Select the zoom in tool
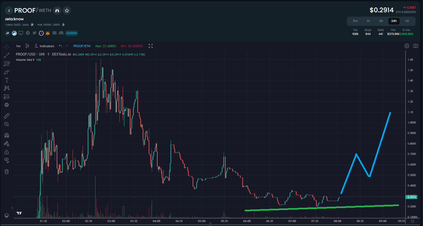 click(x=7, y=124)
